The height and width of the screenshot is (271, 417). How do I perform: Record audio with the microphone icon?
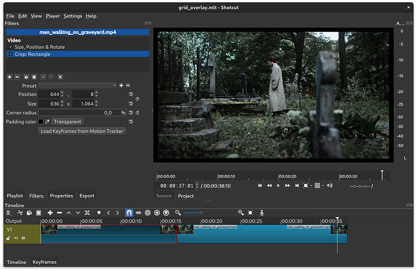262,213
